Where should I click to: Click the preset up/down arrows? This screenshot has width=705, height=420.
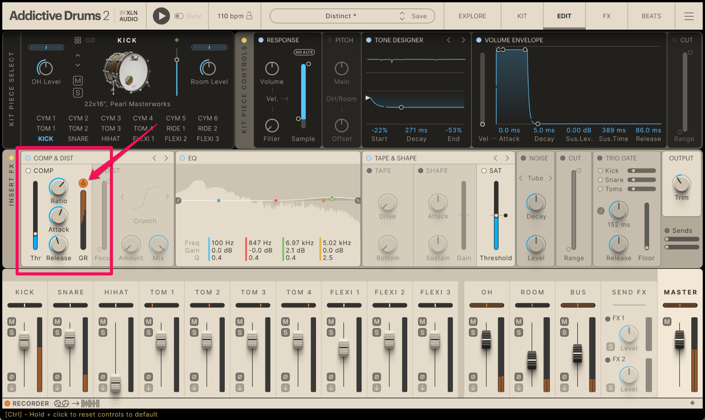[402, 16]
